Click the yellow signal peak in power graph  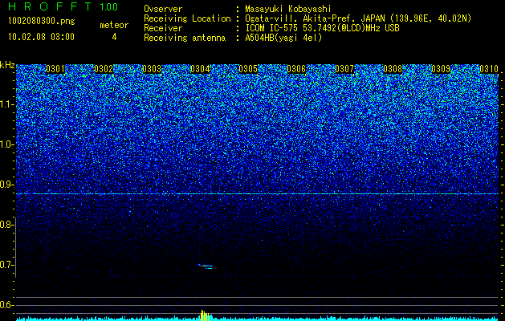[x=205, y=315]
